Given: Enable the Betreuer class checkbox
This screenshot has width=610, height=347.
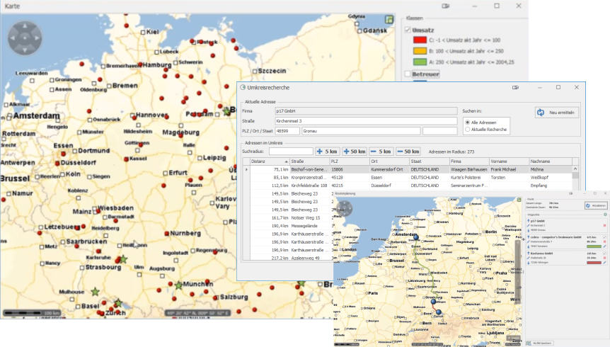Looking at the screenshot, I should click(x=408, y=72).
